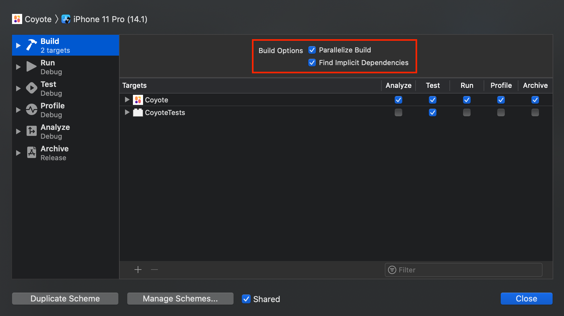
Task: Click the filter icon in the Filter field
Action: point(392,270)
